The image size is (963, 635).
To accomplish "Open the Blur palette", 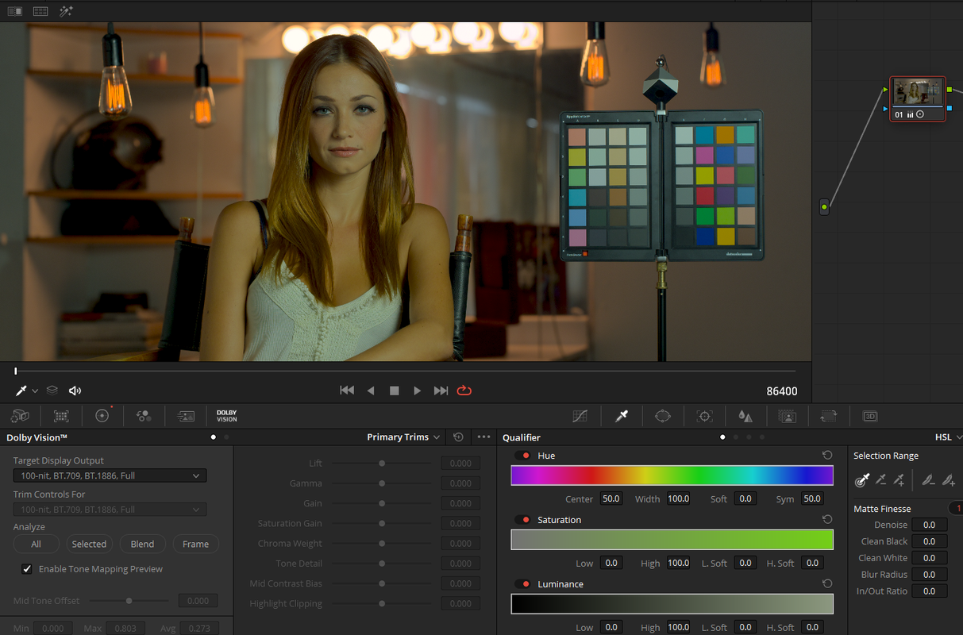I will point(745,416).
